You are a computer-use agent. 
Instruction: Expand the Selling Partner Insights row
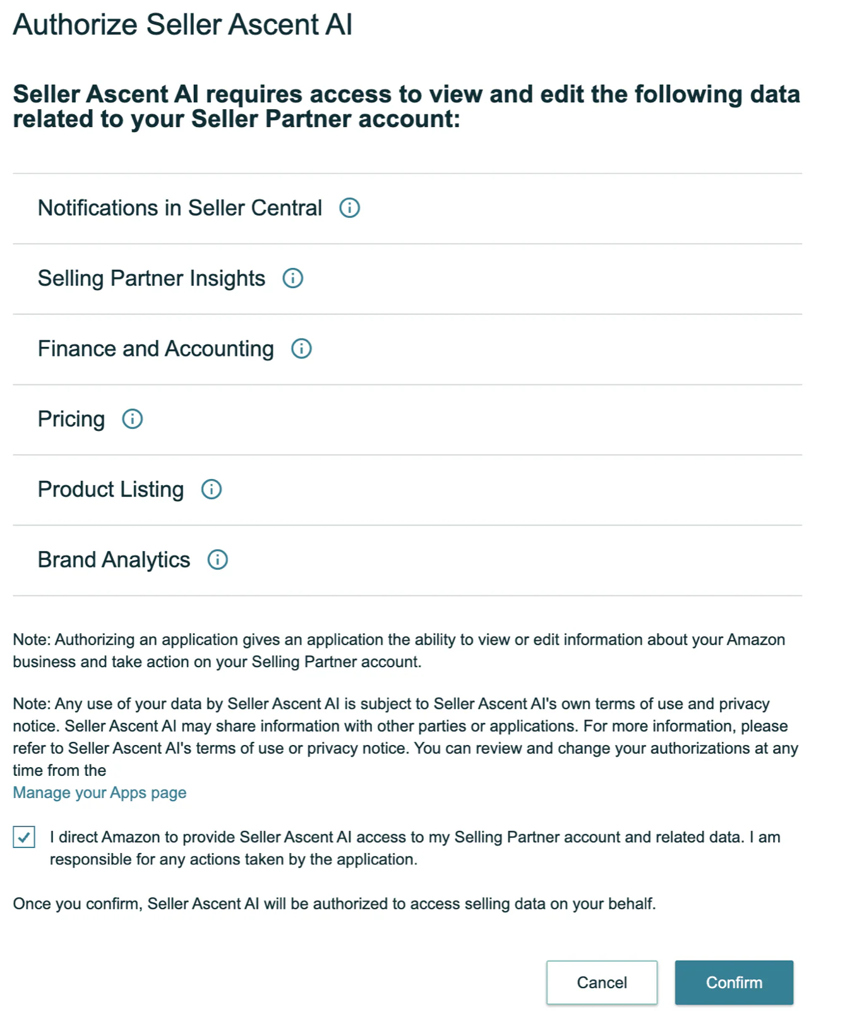152,277
